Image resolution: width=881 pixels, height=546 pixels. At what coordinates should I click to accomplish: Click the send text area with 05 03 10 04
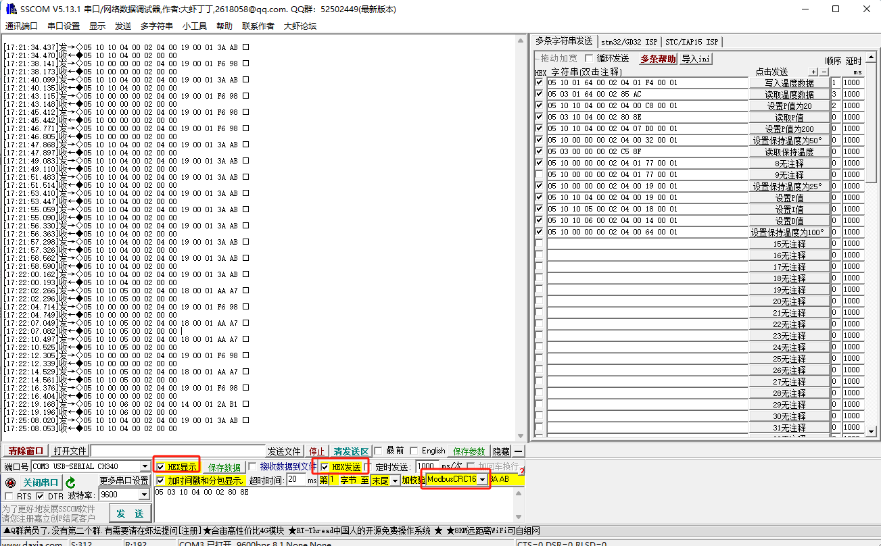tap(335, 504)
